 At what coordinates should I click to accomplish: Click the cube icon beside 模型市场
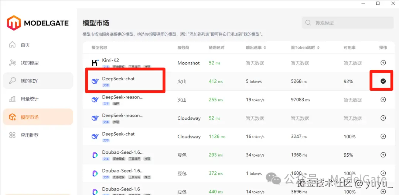point(12,117)
